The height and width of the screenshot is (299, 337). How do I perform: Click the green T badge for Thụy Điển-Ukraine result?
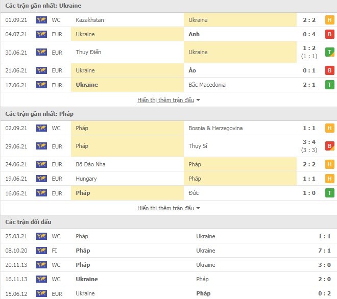[x=329, y=52]
